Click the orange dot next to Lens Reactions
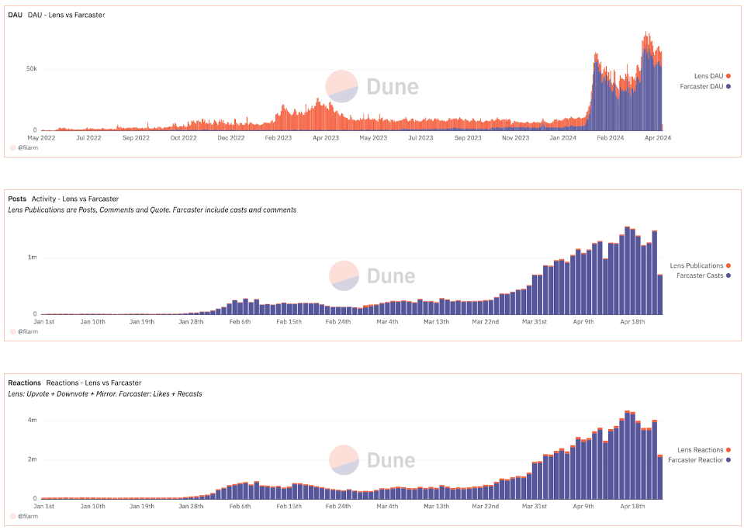The height and width of the screenshot is (530, 744). (x=728, y=450)
